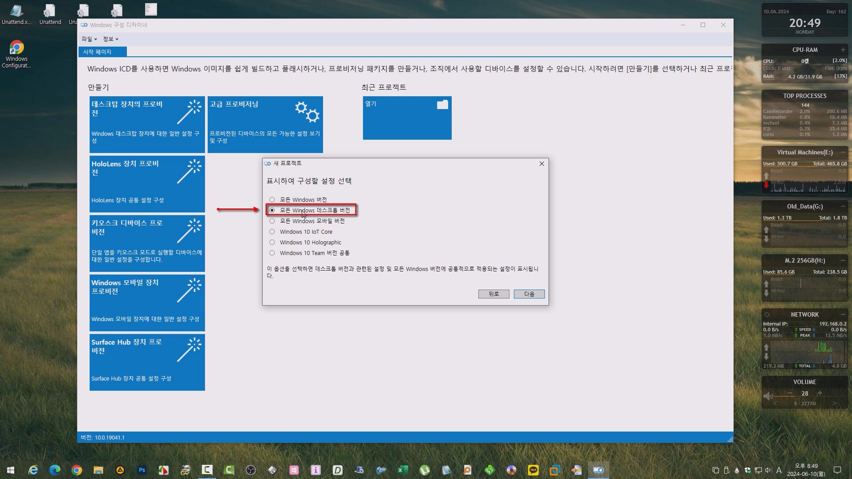Open Windows Configuration desktop shortcut icon
Image resolution: width=852 pixels, height=479 pixels.
tap(16, 48)
